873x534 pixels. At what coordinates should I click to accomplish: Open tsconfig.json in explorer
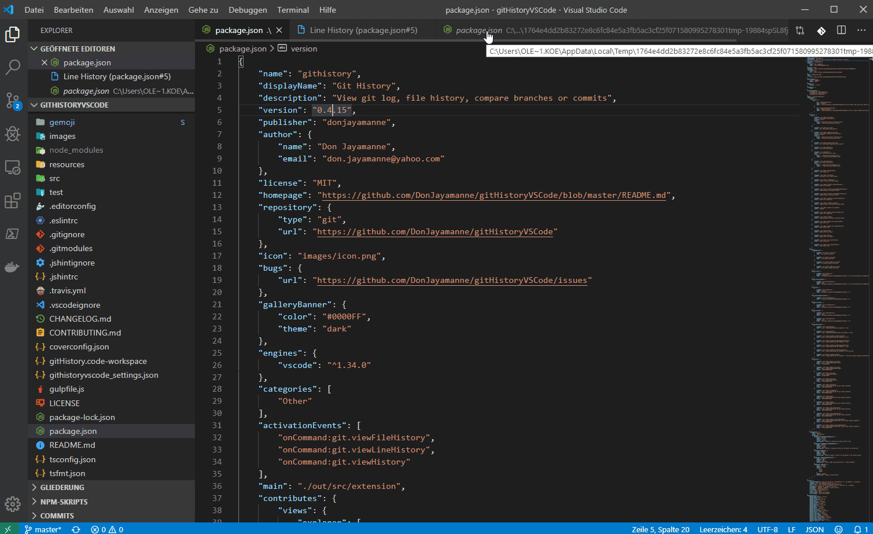(x=111, y=459)
